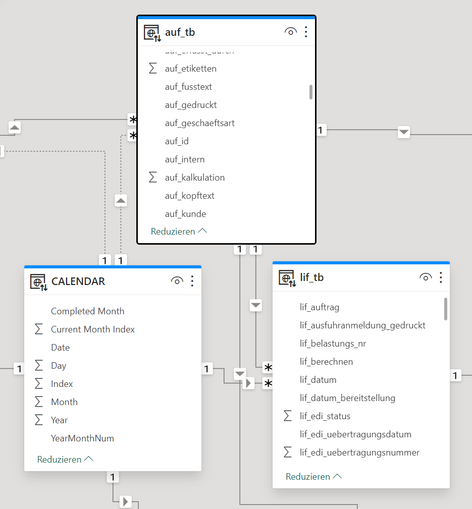Screen dimensions: 472x509
Task: Toggle visibility of auf_tb table
Action: point(290,32)
